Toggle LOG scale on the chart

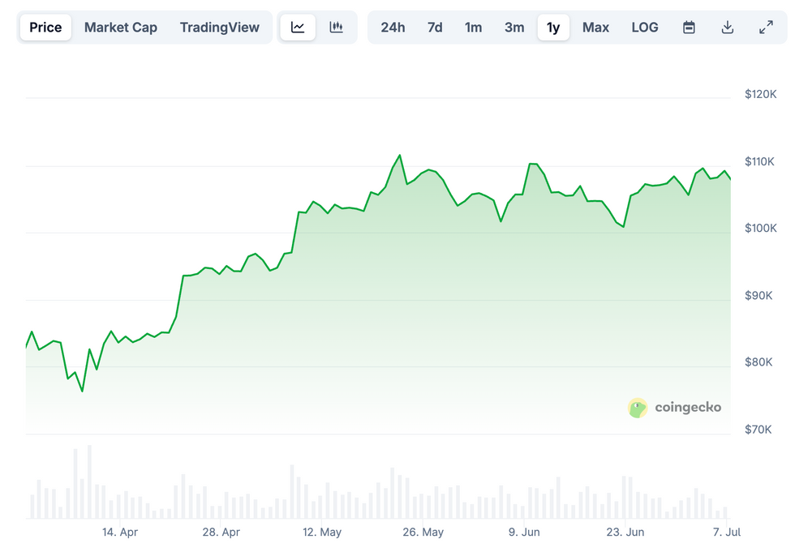tap(645, 28)
